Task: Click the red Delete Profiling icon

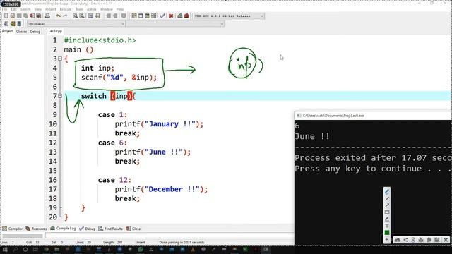Action: pyautogui.click(x=186, y=16)
